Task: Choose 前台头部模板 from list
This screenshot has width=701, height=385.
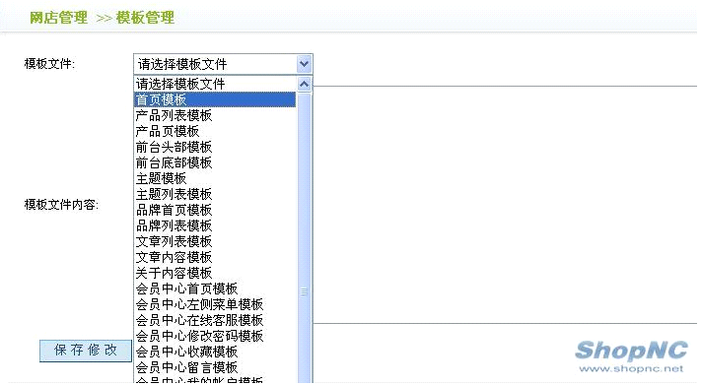Action: point(215,147)
